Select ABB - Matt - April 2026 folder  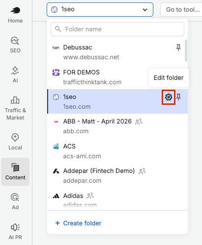(117, 126)
